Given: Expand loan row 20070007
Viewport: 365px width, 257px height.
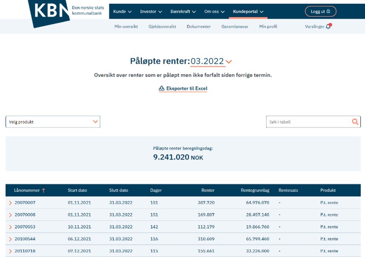Looking at the screenshot, I should click(10, 203).
